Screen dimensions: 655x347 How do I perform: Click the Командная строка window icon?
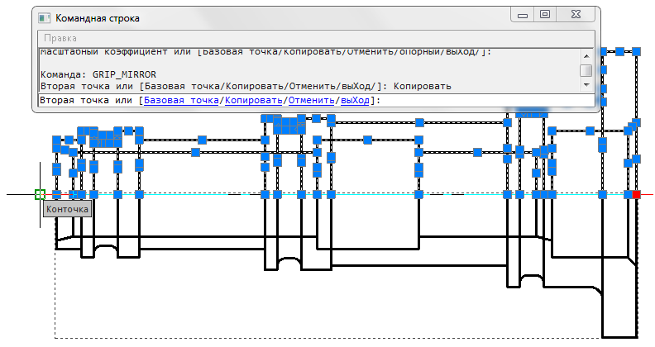tap(45, 18)
